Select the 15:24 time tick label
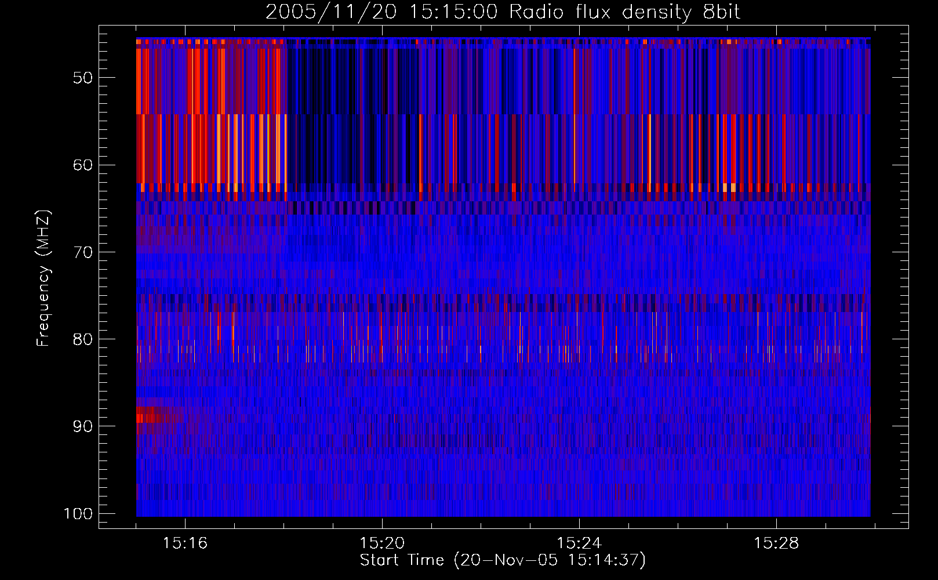 click(x=579, y=543)
